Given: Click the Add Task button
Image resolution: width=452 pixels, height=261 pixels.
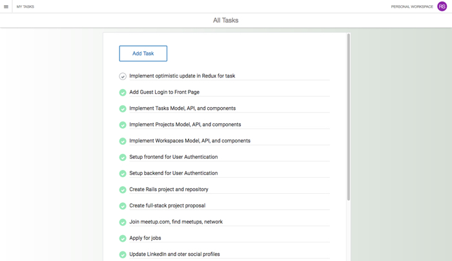Looking at the screenshot, I should pos(143,54).
